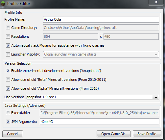Image resolution: width=165 pixels, height=140 pixels.
Task: Uncheck old Alpha Minecraft versions option
Action: [8, 88]
